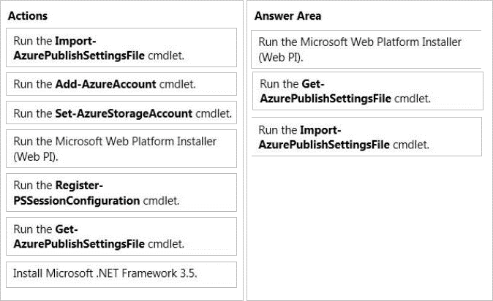Choose the Install Microsoft .NET Framework 3.5 action

[121, 274]
